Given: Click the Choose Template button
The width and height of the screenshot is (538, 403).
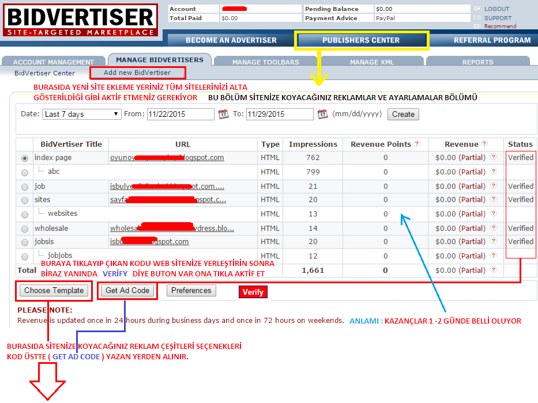Looking at the screenshot, I should point(54,291).
